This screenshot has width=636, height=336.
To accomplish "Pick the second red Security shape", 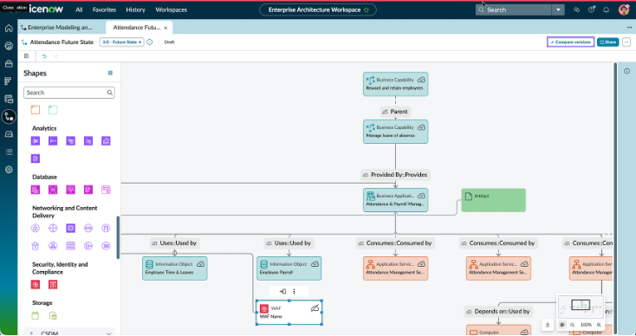I will [x=53, y=285].
